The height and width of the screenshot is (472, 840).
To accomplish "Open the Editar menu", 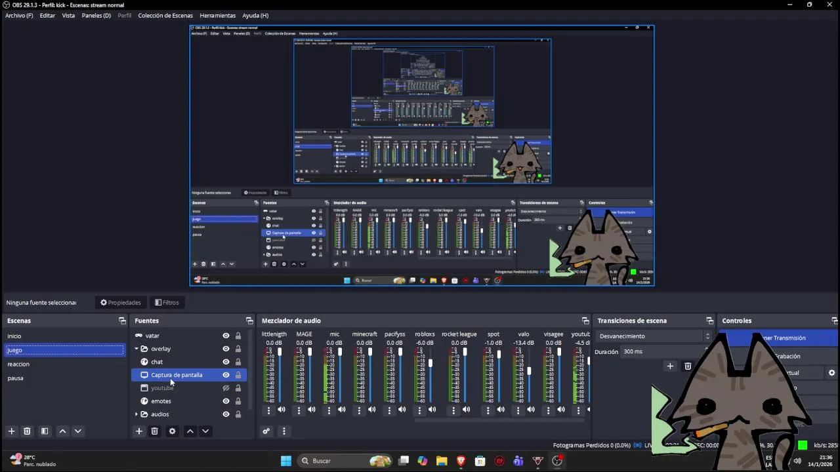I will [47, 15].
